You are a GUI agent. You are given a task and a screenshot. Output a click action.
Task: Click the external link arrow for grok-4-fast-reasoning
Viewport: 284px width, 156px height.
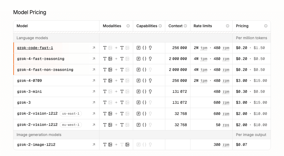94,59
